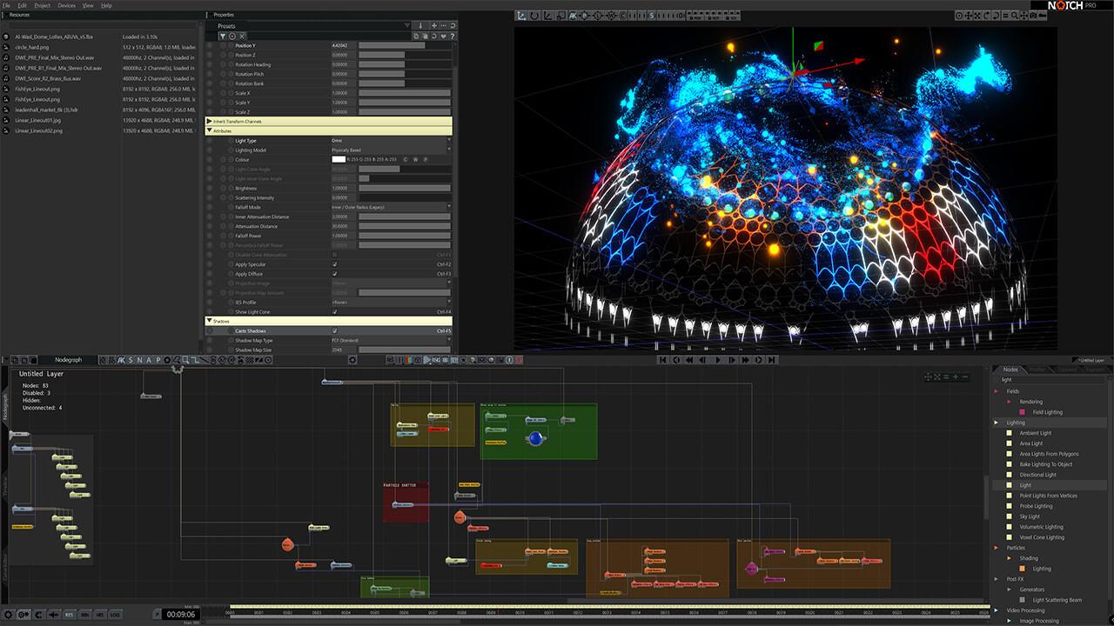Click the viewport search magnifier icon
Image resolution: width=1114 pixels, height=626 pixels.
coord(1015,16)
